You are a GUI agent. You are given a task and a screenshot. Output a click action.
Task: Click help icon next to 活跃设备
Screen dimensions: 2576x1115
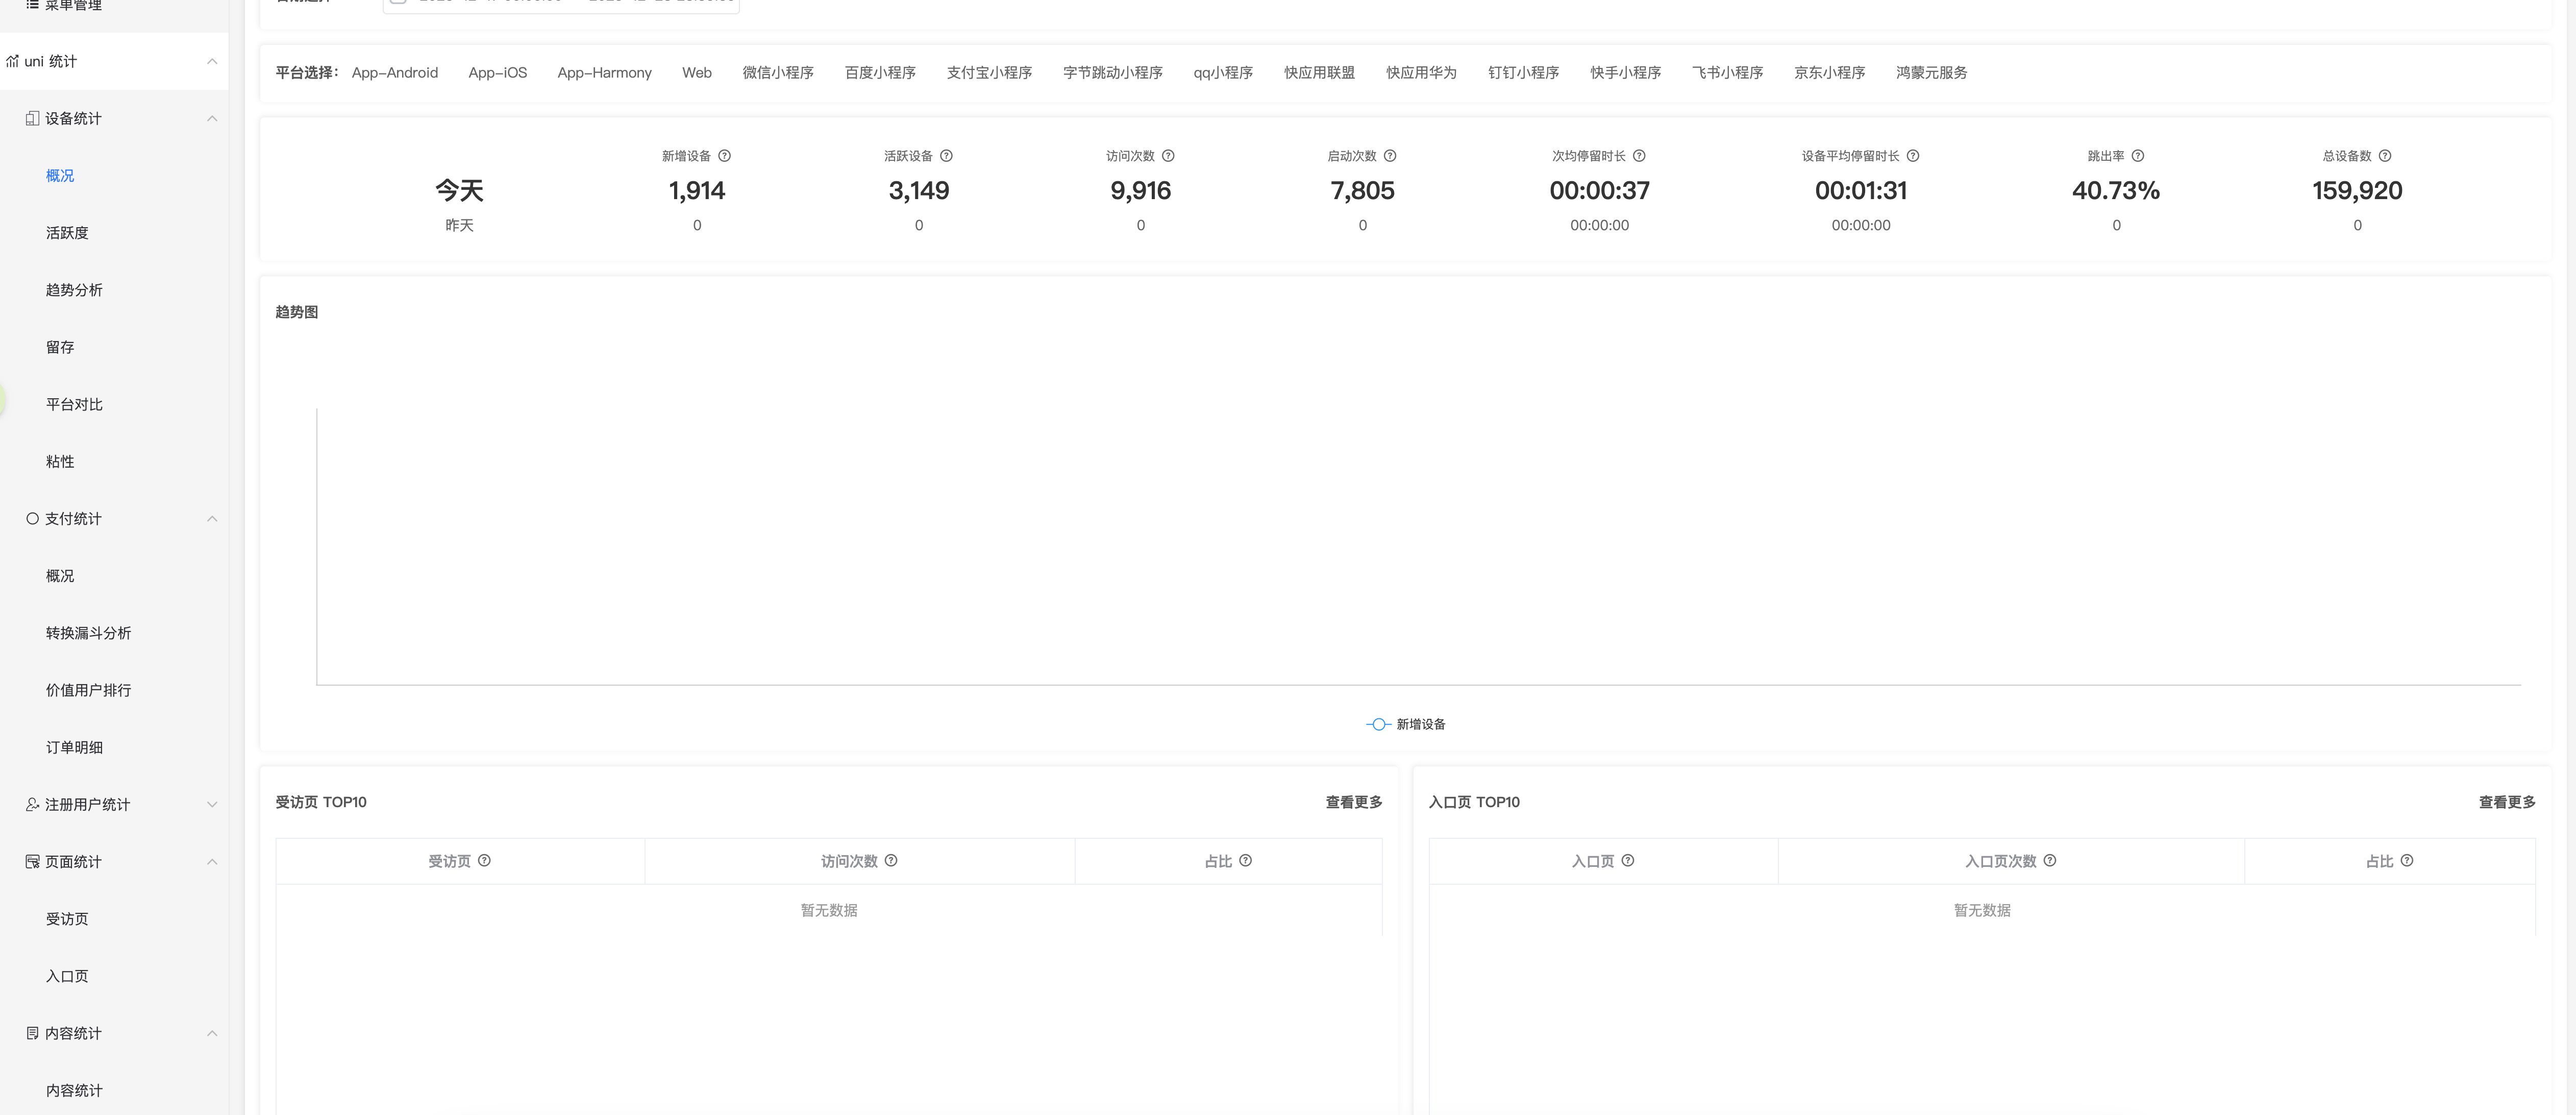946,156
